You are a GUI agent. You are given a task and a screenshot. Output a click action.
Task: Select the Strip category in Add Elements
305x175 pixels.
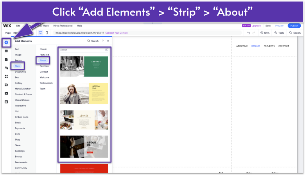tap(18, 66)
